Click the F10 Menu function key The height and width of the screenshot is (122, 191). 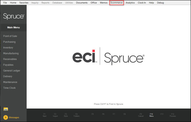coord(151,115)
